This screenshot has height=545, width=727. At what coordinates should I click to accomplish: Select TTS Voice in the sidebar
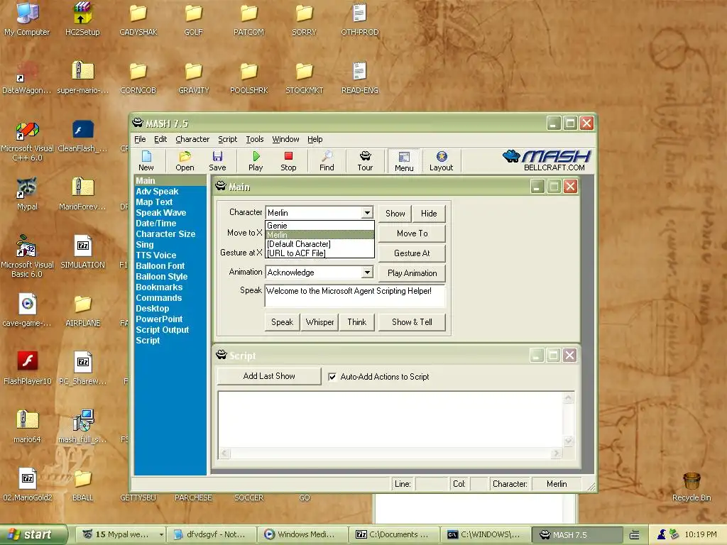(155, 255)
